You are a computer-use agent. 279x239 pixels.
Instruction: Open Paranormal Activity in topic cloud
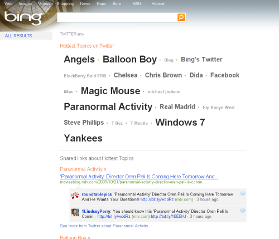point(108,107)
